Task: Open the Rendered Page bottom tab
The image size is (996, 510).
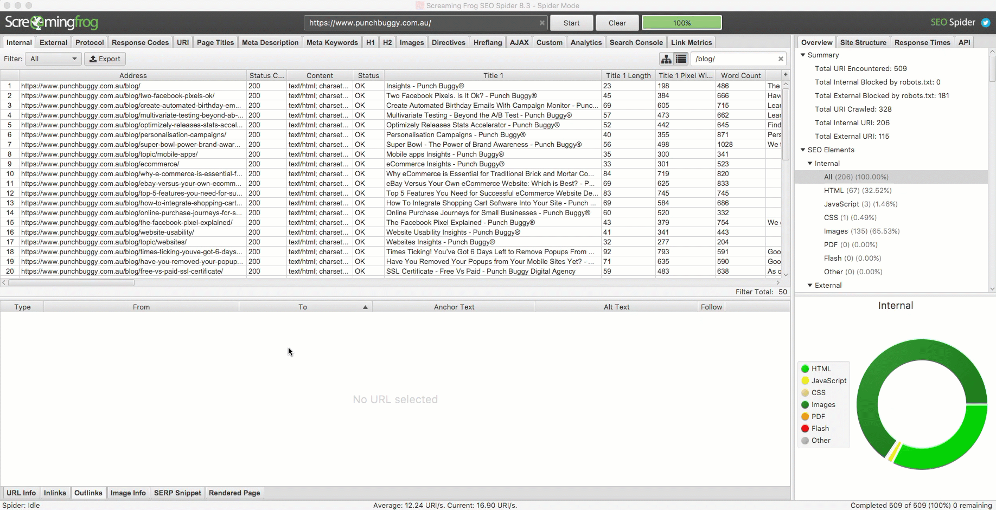Action: tap(234, 493)
